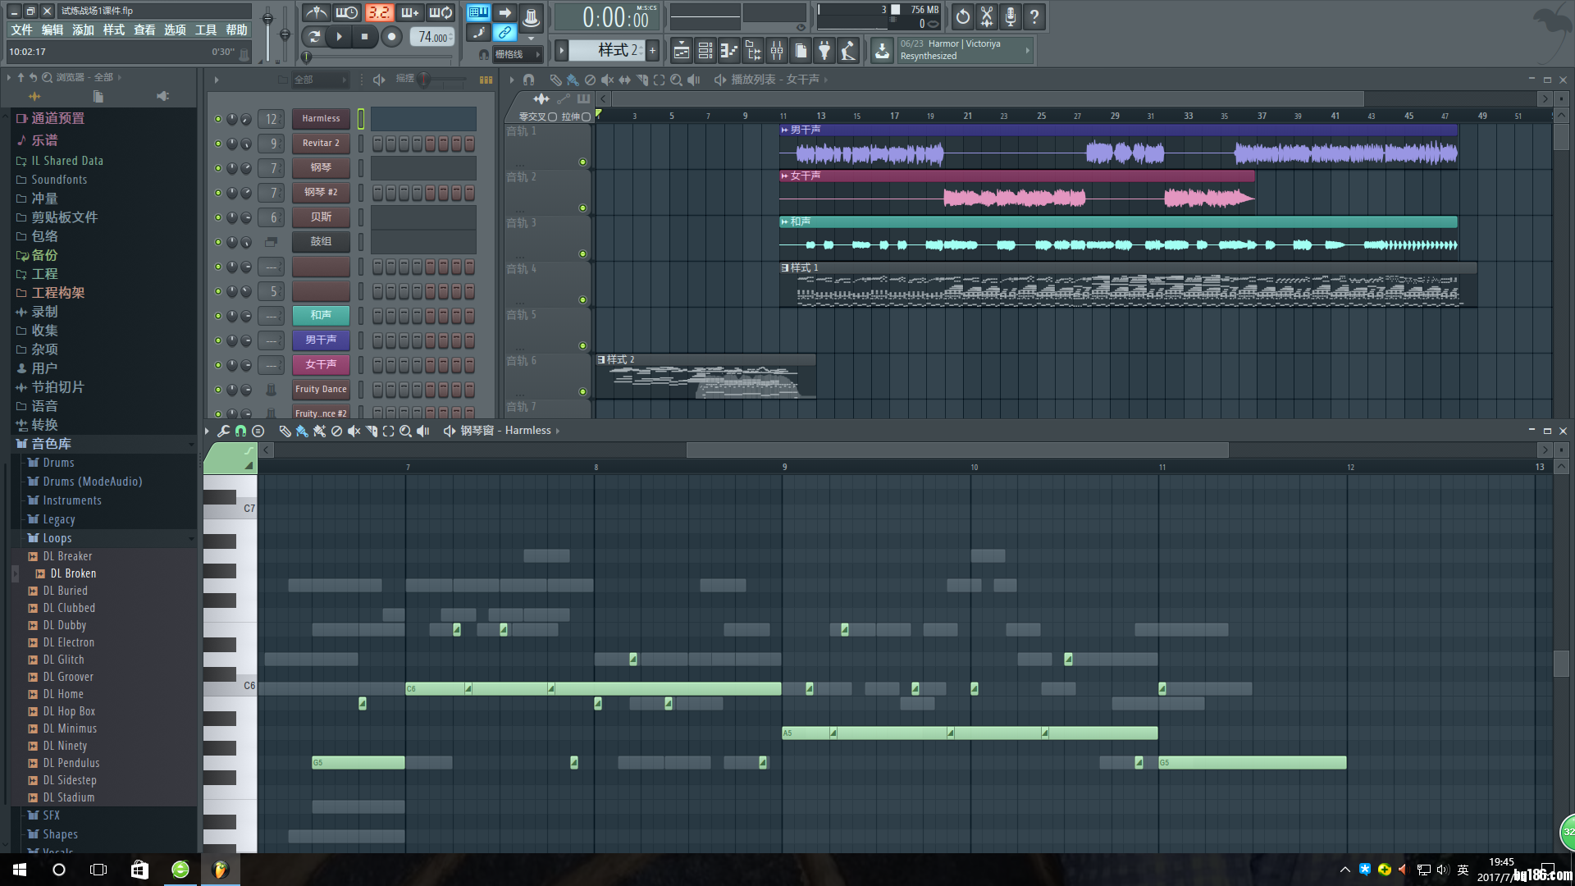1575x886 pixels.
Task: Open the Windows Start menu
Action: (x=20, y=870)
